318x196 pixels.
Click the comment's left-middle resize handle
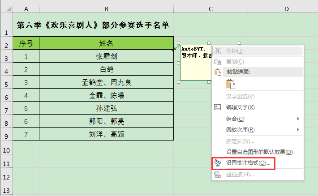[x=178, y=63]
